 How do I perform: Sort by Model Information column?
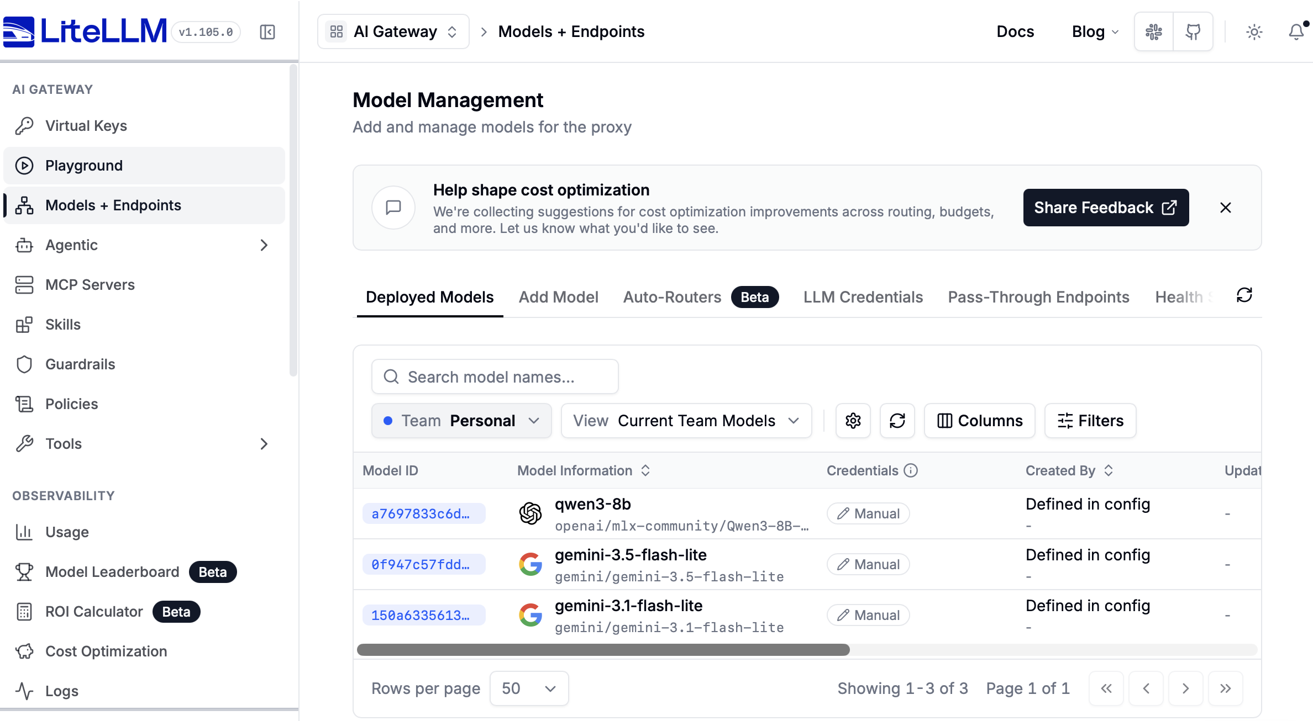coord(584,470)
